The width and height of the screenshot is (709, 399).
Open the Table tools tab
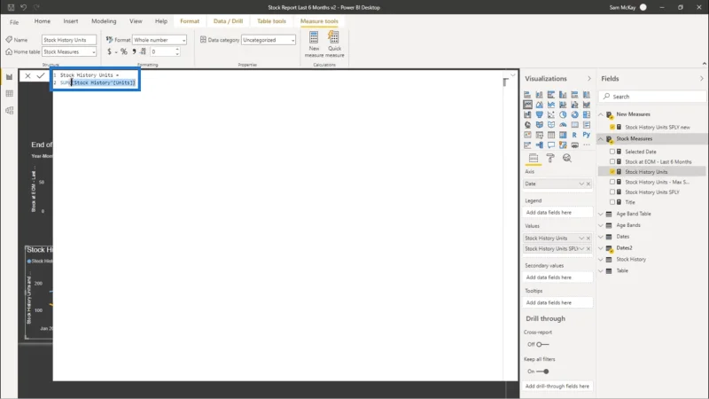[271, 21]
